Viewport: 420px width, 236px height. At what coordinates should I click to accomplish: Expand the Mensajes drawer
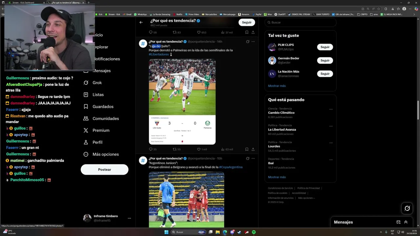pyautogui.click(x=406, y=222)
